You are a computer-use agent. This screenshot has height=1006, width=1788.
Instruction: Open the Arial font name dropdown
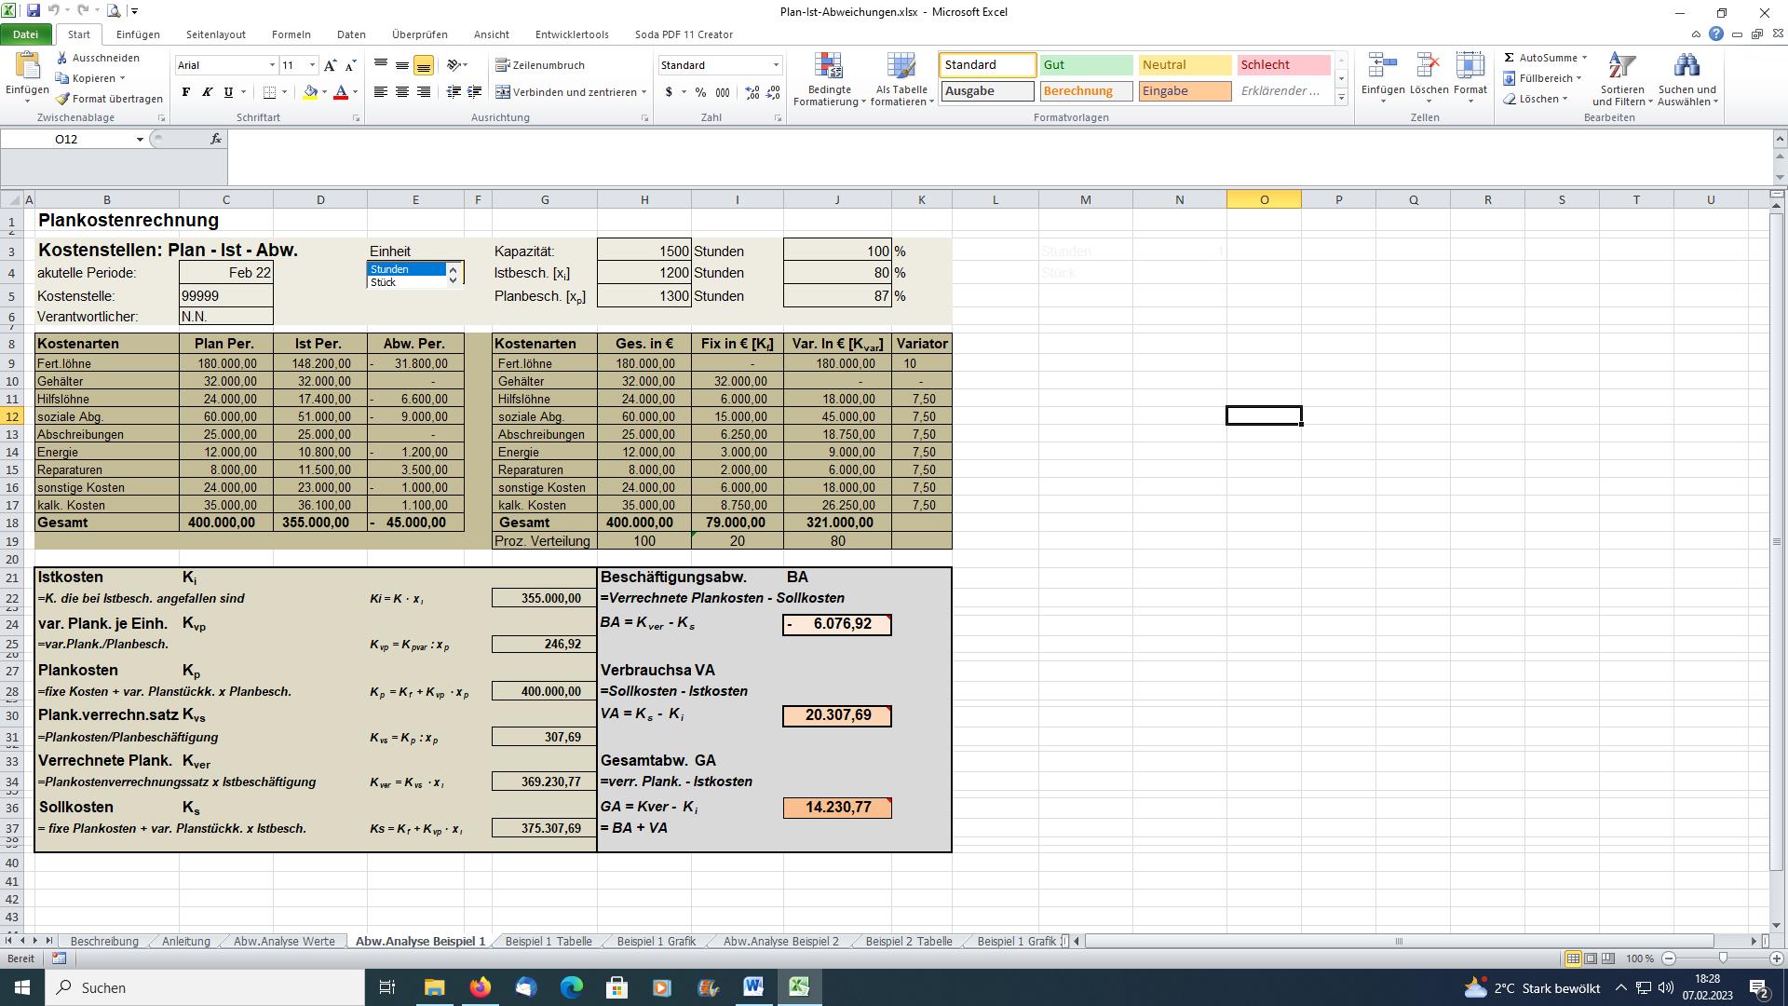[272, 65]
